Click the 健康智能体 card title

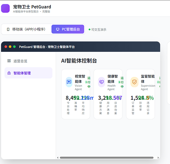tap(113, 79)
